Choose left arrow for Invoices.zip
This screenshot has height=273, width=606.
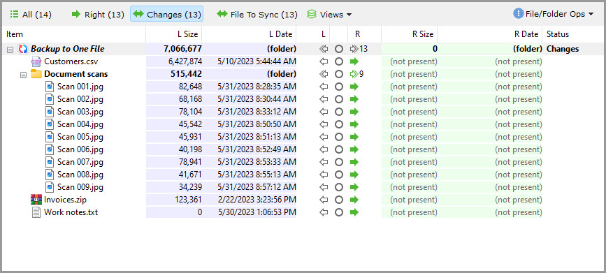(324, 200)
